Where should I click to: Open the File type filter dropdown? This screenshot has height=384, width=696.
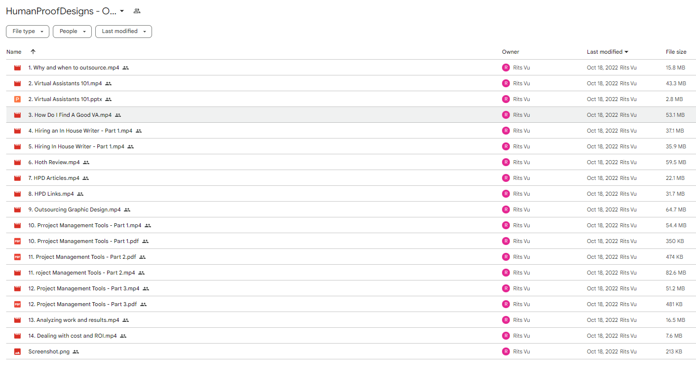point(28,31)
